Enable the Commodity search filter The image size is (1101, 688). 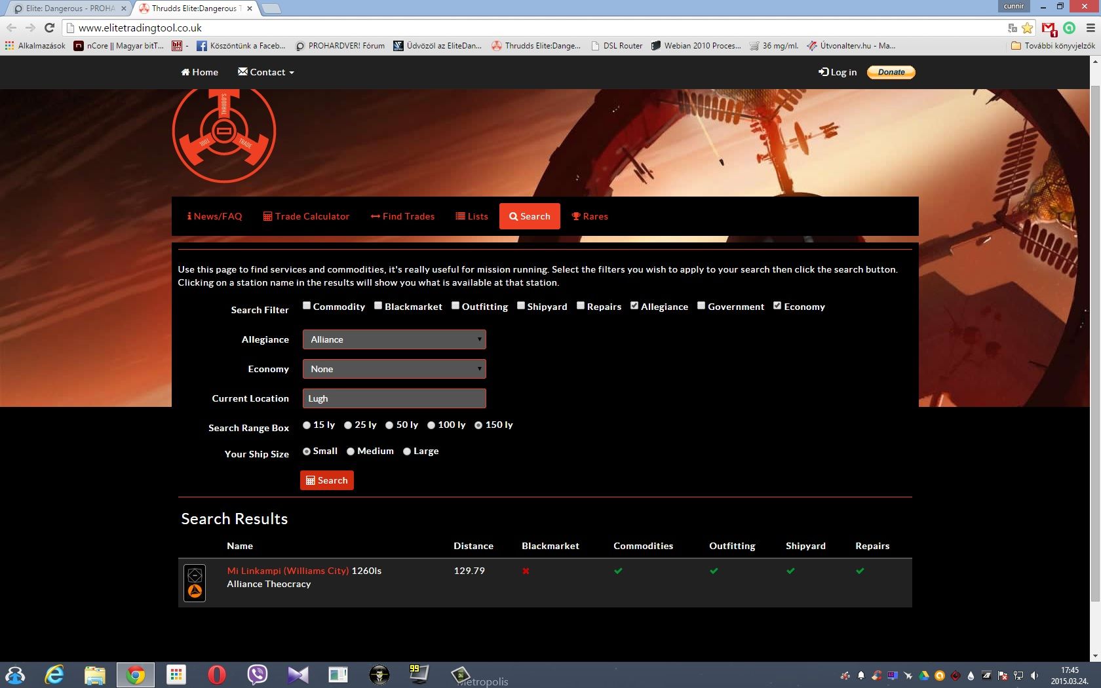pyautogui.click(x=306, y=305)
